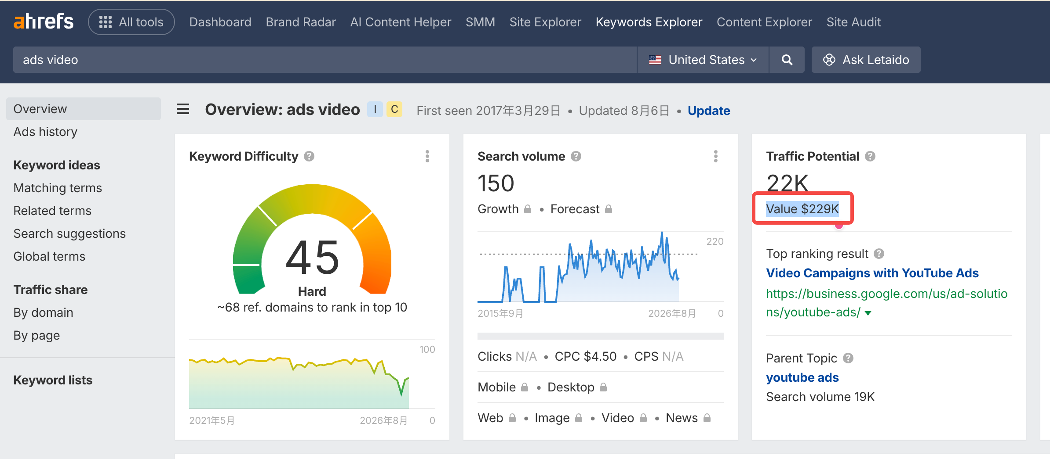Open Search volume help tooltip icon
1050x459 pixels.
(x=576, y=156)
